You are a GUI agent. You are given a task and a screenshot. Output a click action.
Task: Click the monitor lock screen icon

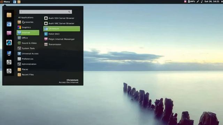coord(9,53)
